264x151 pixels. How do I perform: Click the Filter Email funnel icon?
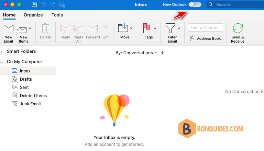170,28
